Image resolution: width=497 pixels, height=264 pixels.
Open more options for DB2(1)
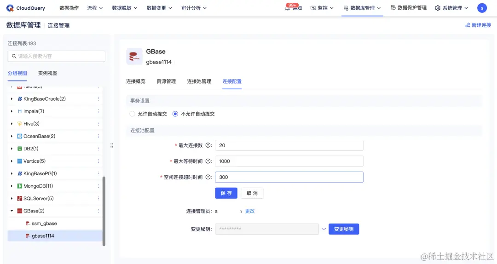point(98,149)
